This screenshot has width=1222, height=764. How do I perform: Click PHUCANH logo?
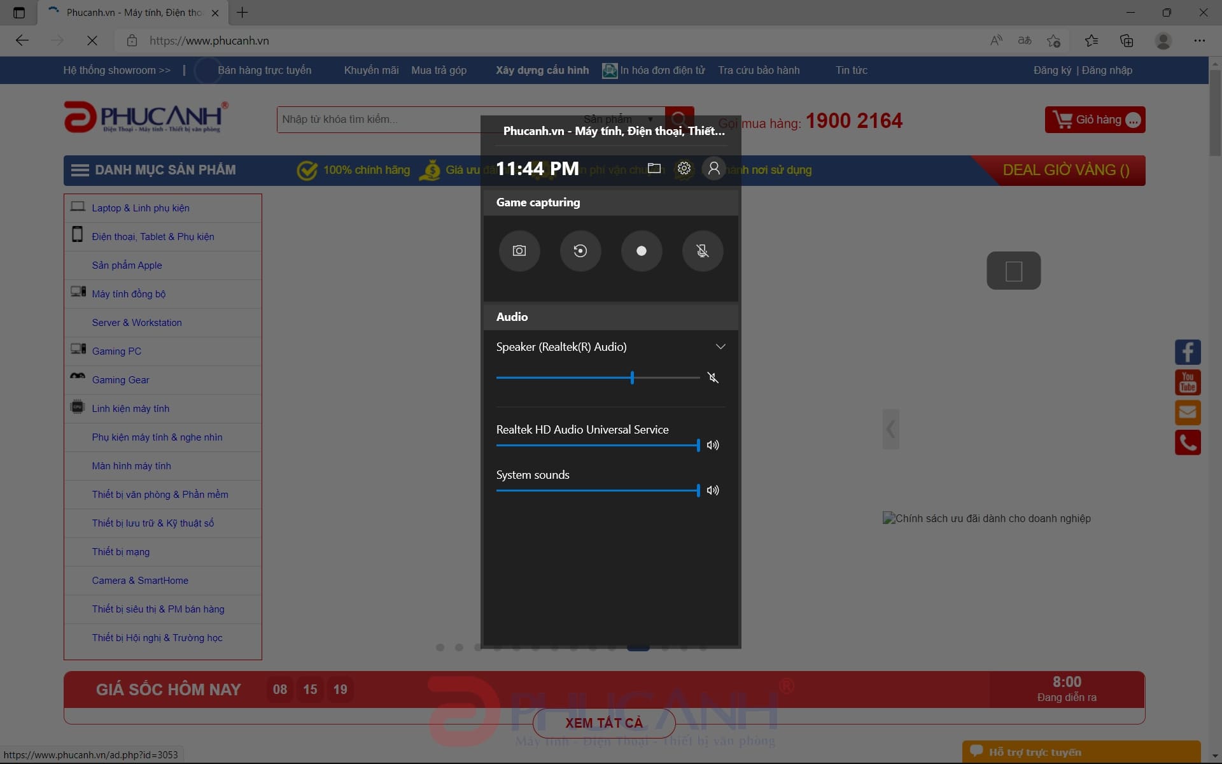click(146, 117)
